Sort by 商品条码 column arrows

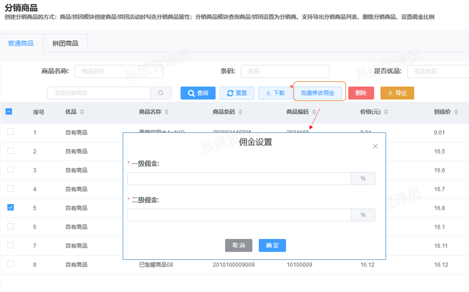pyautogui.click(x=240, y=112)
